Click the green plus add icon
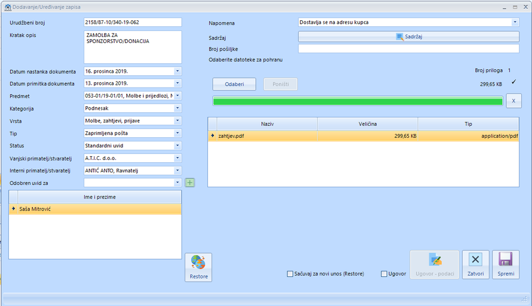The width and height of the screenshot is (532, 306). tap(190, 183)
